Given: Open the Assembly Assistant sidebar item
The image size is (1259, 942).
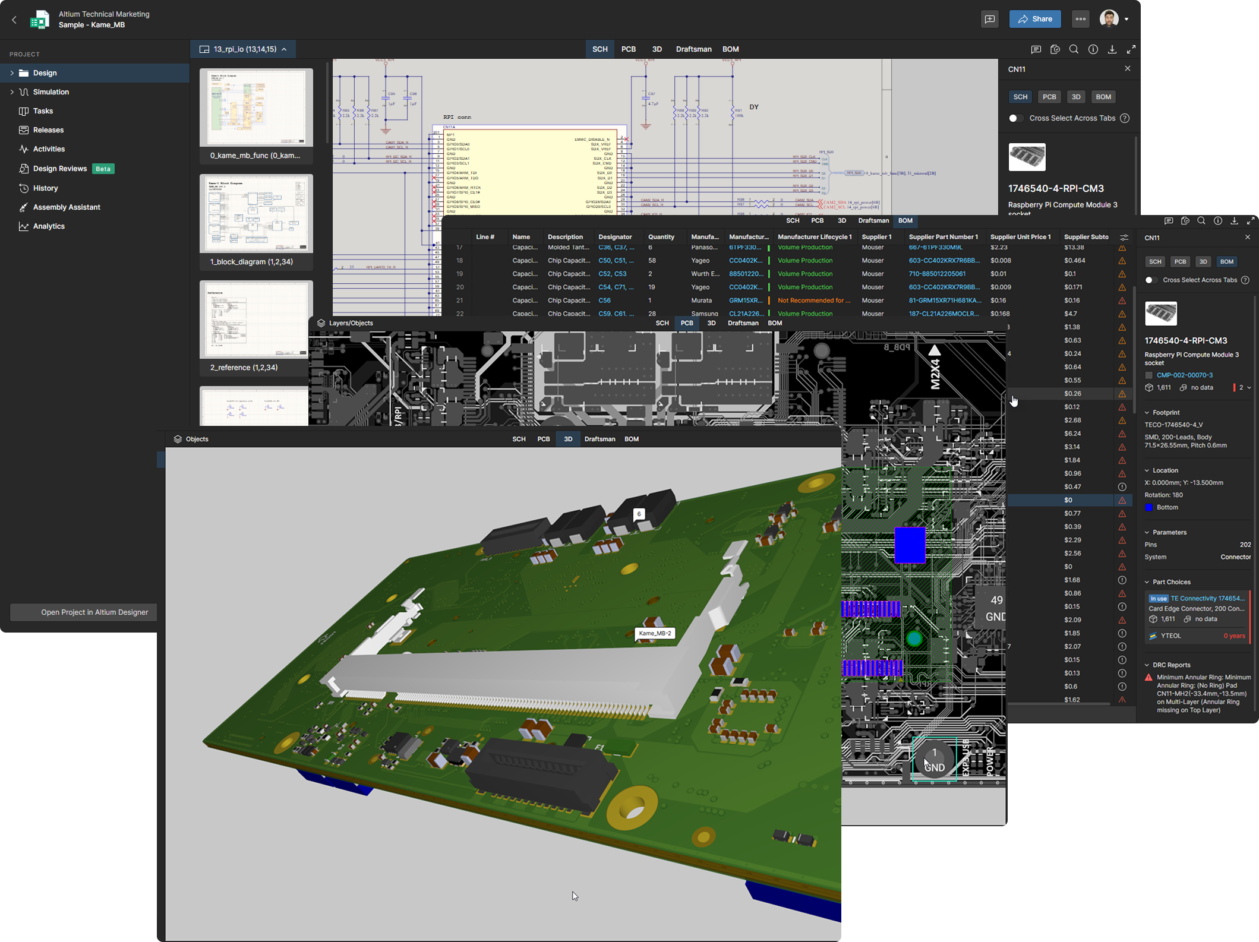Looking at the screenshot, I should (67, 207).
